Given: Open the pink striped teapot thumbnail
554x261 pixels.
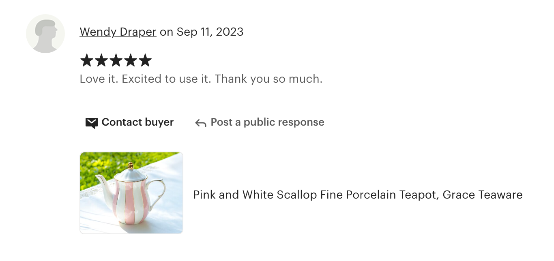Looking at the screenshot, I should [131, 193].
